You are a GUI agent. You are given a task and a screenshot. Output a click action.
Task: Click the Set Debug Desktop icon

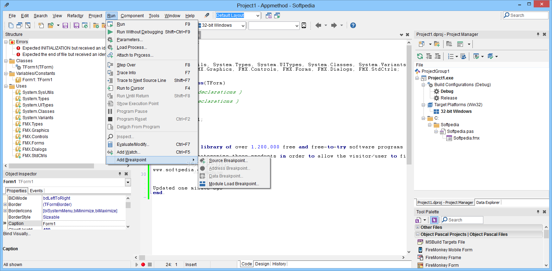[x=277, y=15]
